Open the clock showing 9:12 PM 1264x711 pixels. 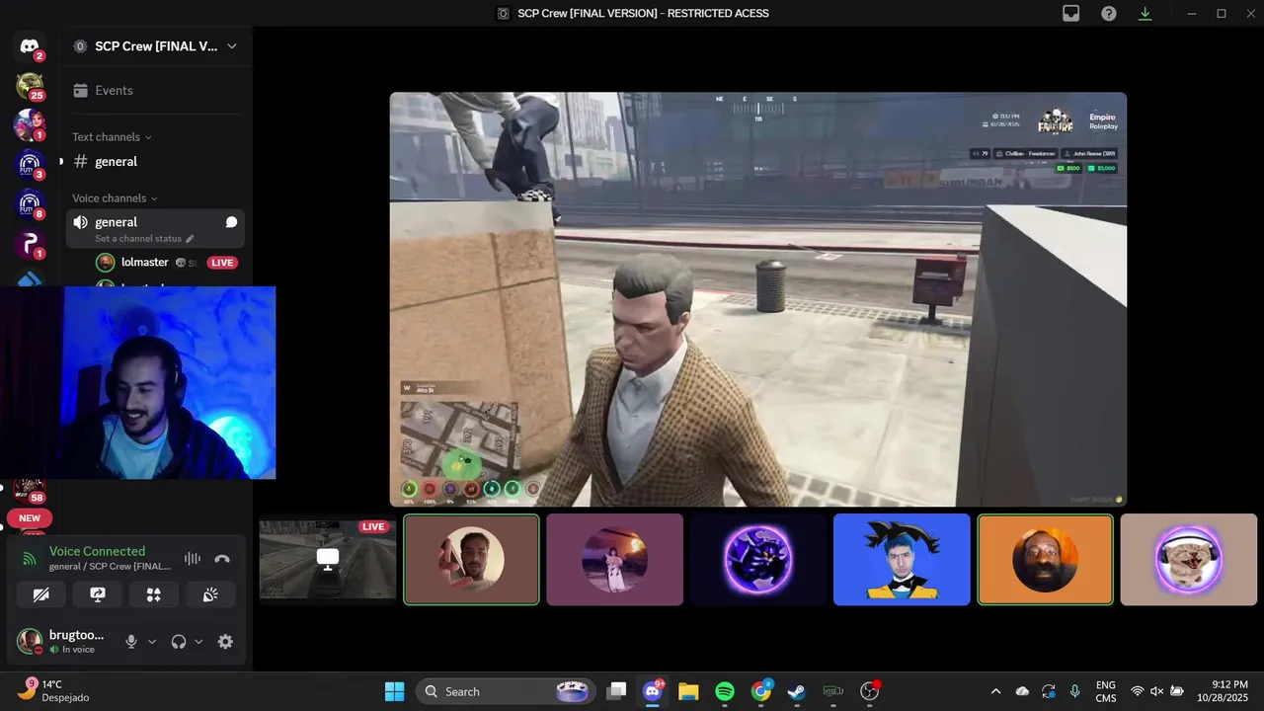click(x=1223, y=691)
